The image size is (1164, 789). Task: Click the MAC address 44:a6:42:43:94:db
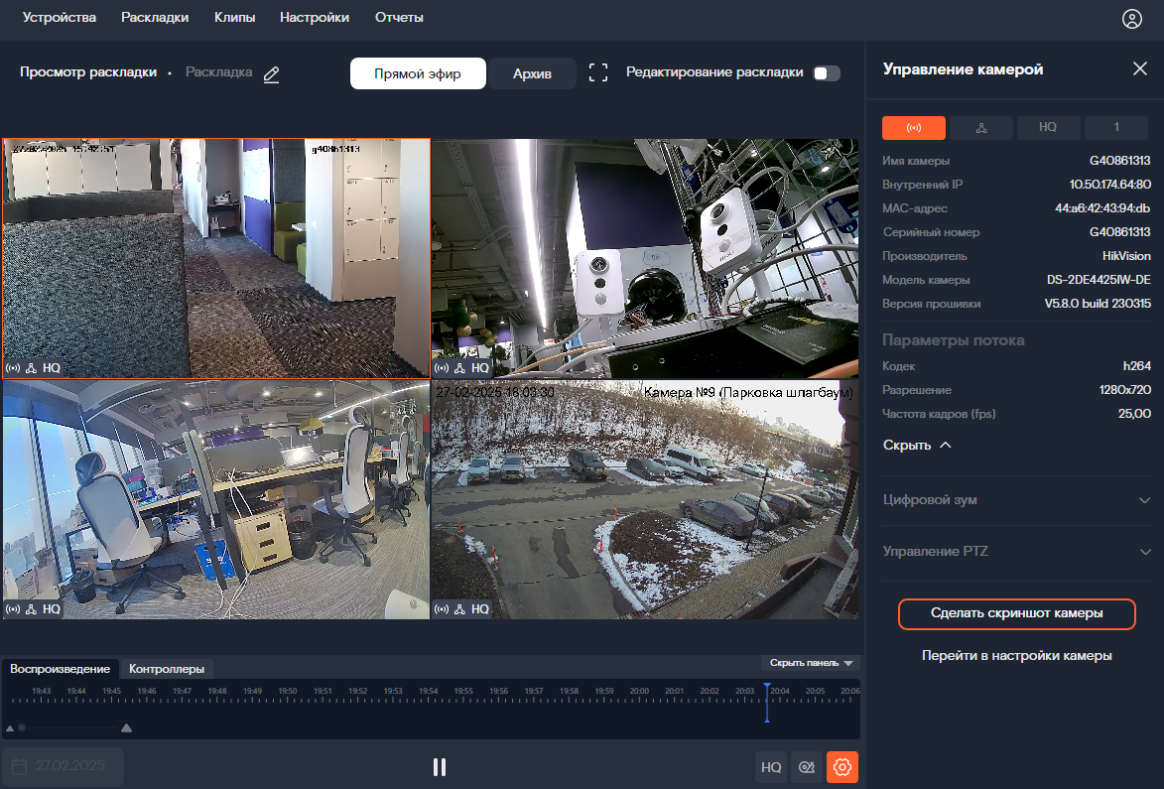point(1102,208)
